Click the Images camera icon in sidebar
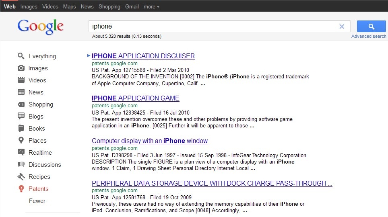 point(21,68)
